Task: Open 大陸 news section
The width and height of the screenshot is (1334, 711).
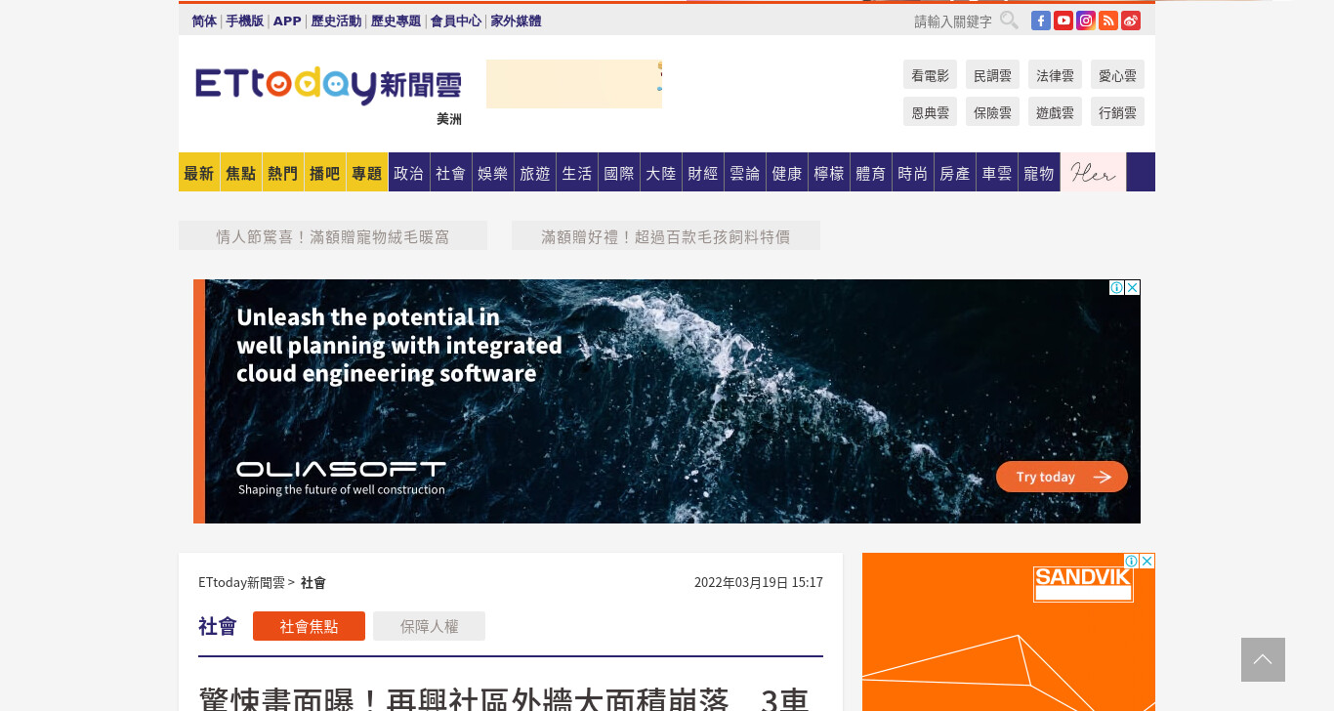Action: 661,172
